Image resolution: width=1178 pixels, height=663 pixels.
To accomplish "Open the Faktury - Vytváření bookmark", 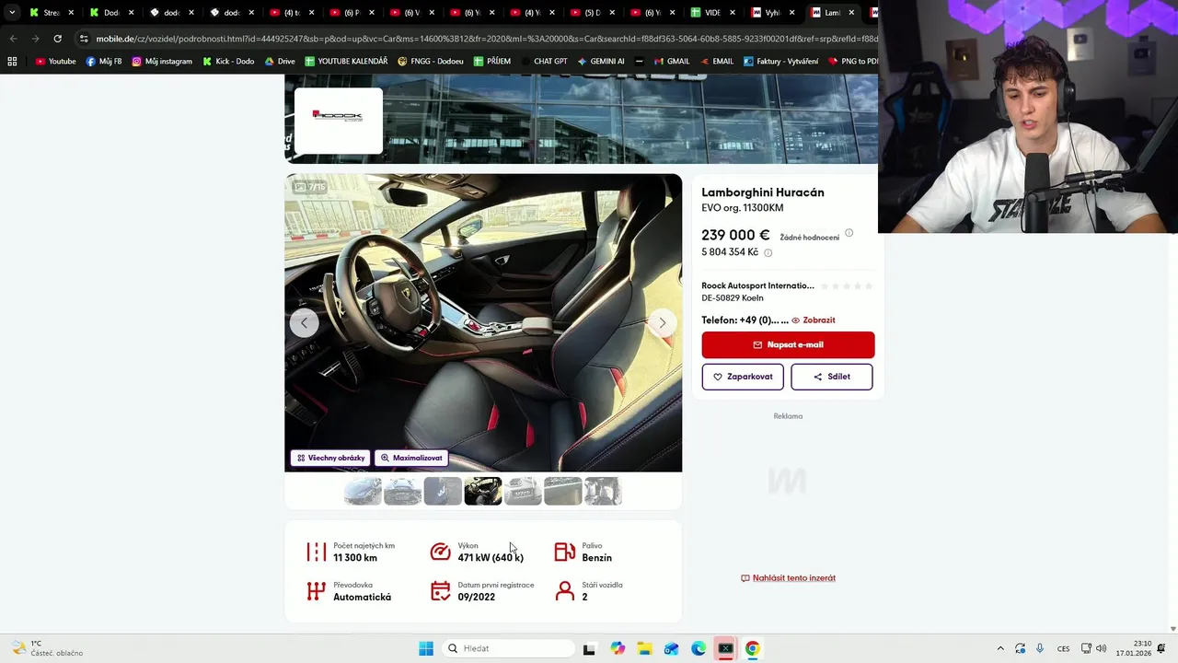I will (780, 62).
